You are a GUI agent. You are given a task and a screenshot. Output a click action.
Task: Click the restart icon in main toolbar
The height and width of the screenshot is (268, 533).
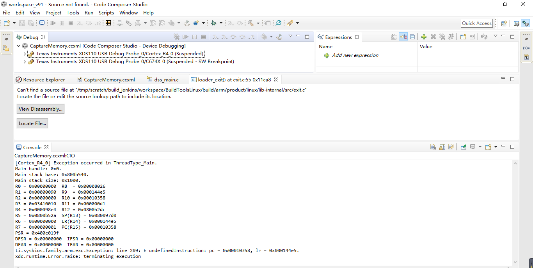(187, 23)
